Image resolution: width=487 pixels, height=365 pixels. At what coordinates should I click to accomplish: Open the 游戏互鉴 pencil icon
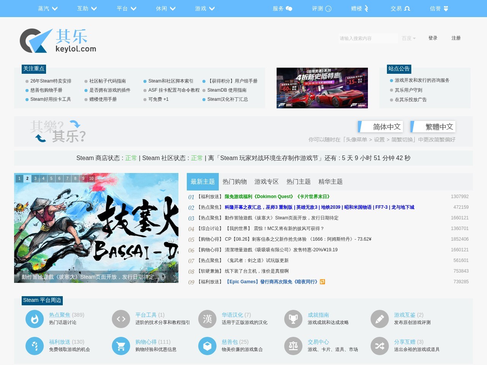(x=380, y=319)
